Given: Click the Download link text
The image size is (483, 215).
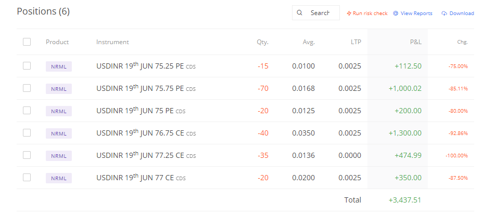Looking at the screenshot, I should [x=462, y=14].
